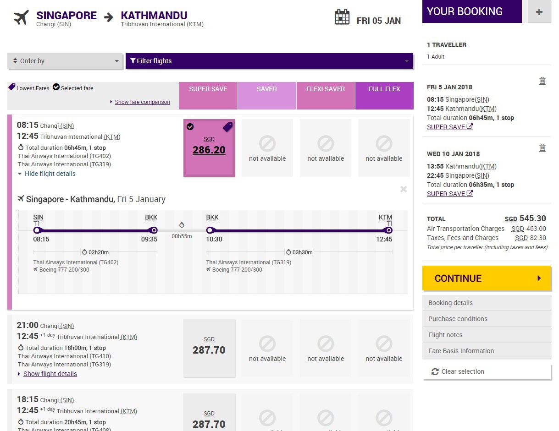The height and width of the screenshot is (431, 559).
Task: Open the Flight notes section
Action: (487, 335)
